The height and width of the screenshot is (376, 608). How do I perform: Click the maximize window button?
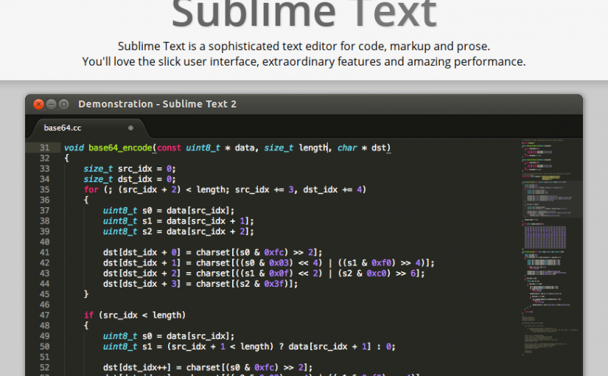coord(64,104)
